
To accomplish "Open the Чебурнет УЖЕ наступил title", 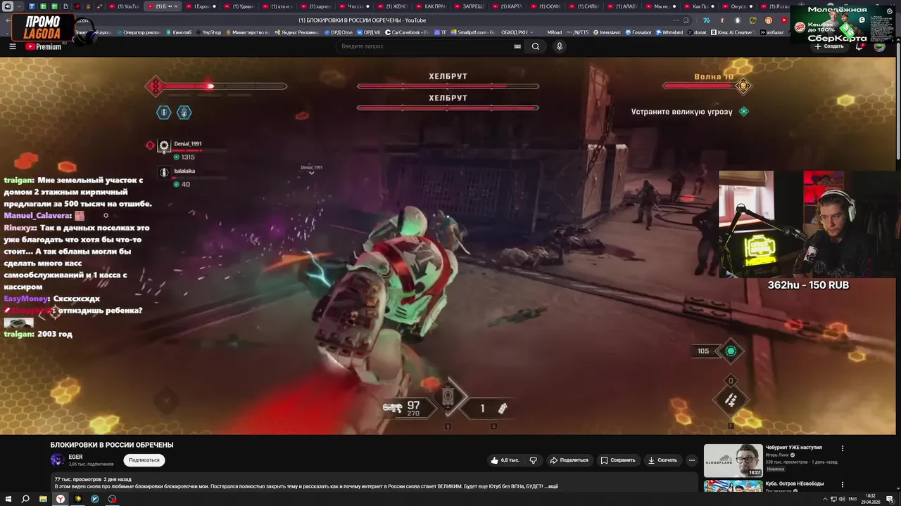I will click(x=793, y=448).
